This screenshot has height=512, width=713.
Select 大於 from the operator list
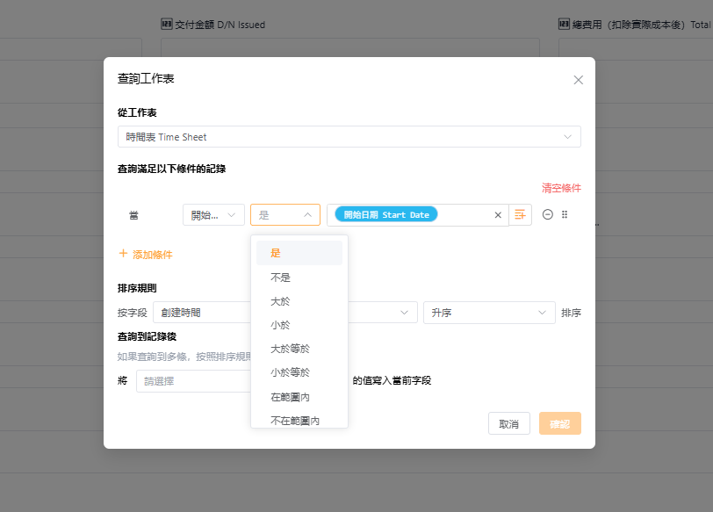(x=281, y=301)
